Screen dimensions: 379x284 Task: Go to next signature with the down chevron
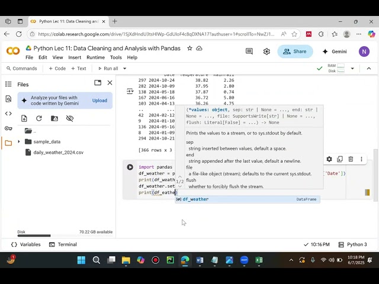pyautogui.click(x=180, y=186)
